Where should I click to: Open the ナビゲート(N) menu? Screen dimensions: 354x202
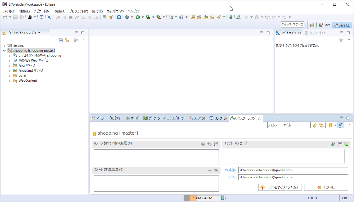point(42,11)
